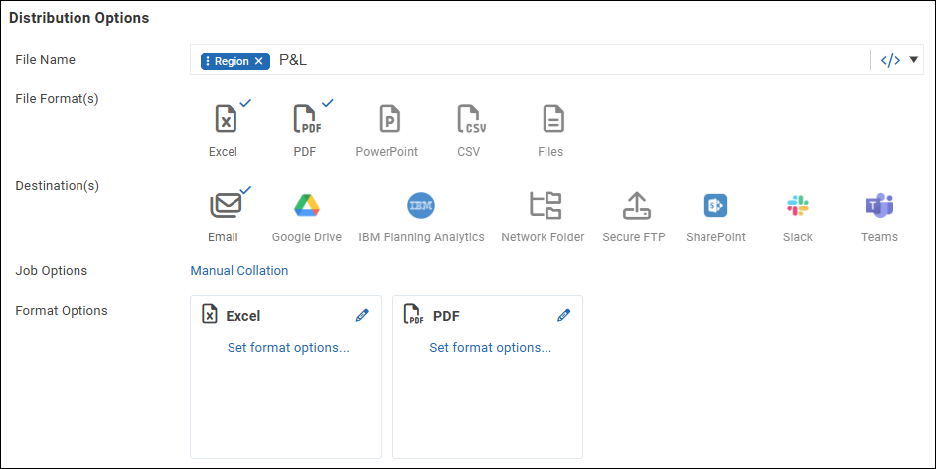Pick Google Drive as destination

pos(307,206)
